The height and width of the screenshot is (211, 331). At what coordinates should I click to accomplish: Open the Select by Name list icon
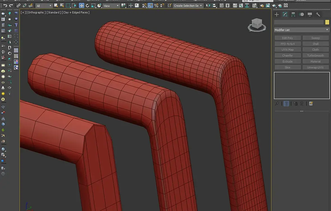[62, 6]
